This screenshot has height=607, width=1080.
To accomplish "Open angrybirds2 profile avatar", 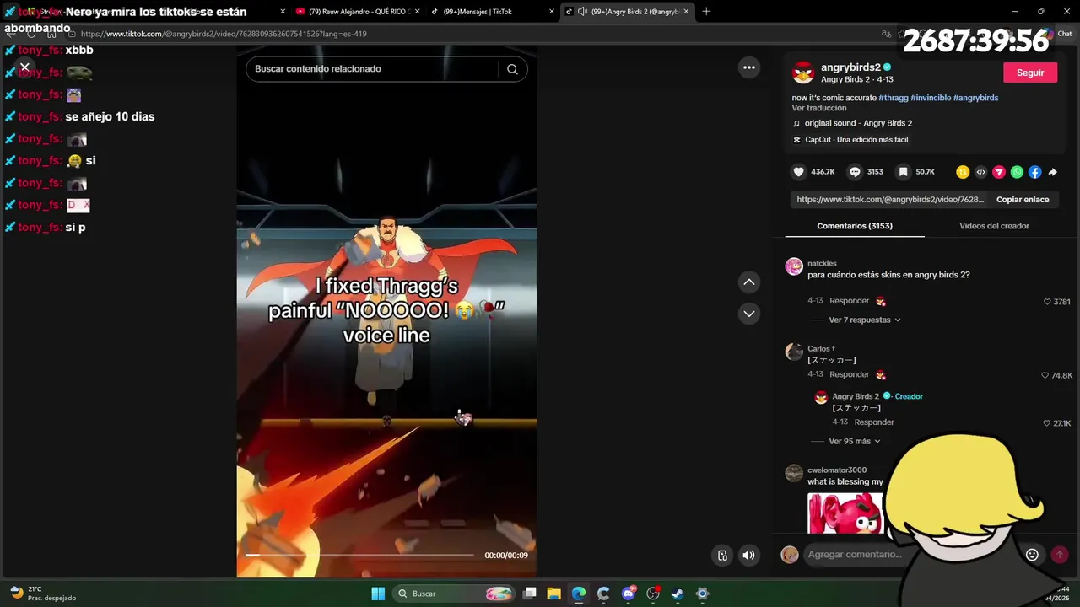I will (x=802, y=73).
